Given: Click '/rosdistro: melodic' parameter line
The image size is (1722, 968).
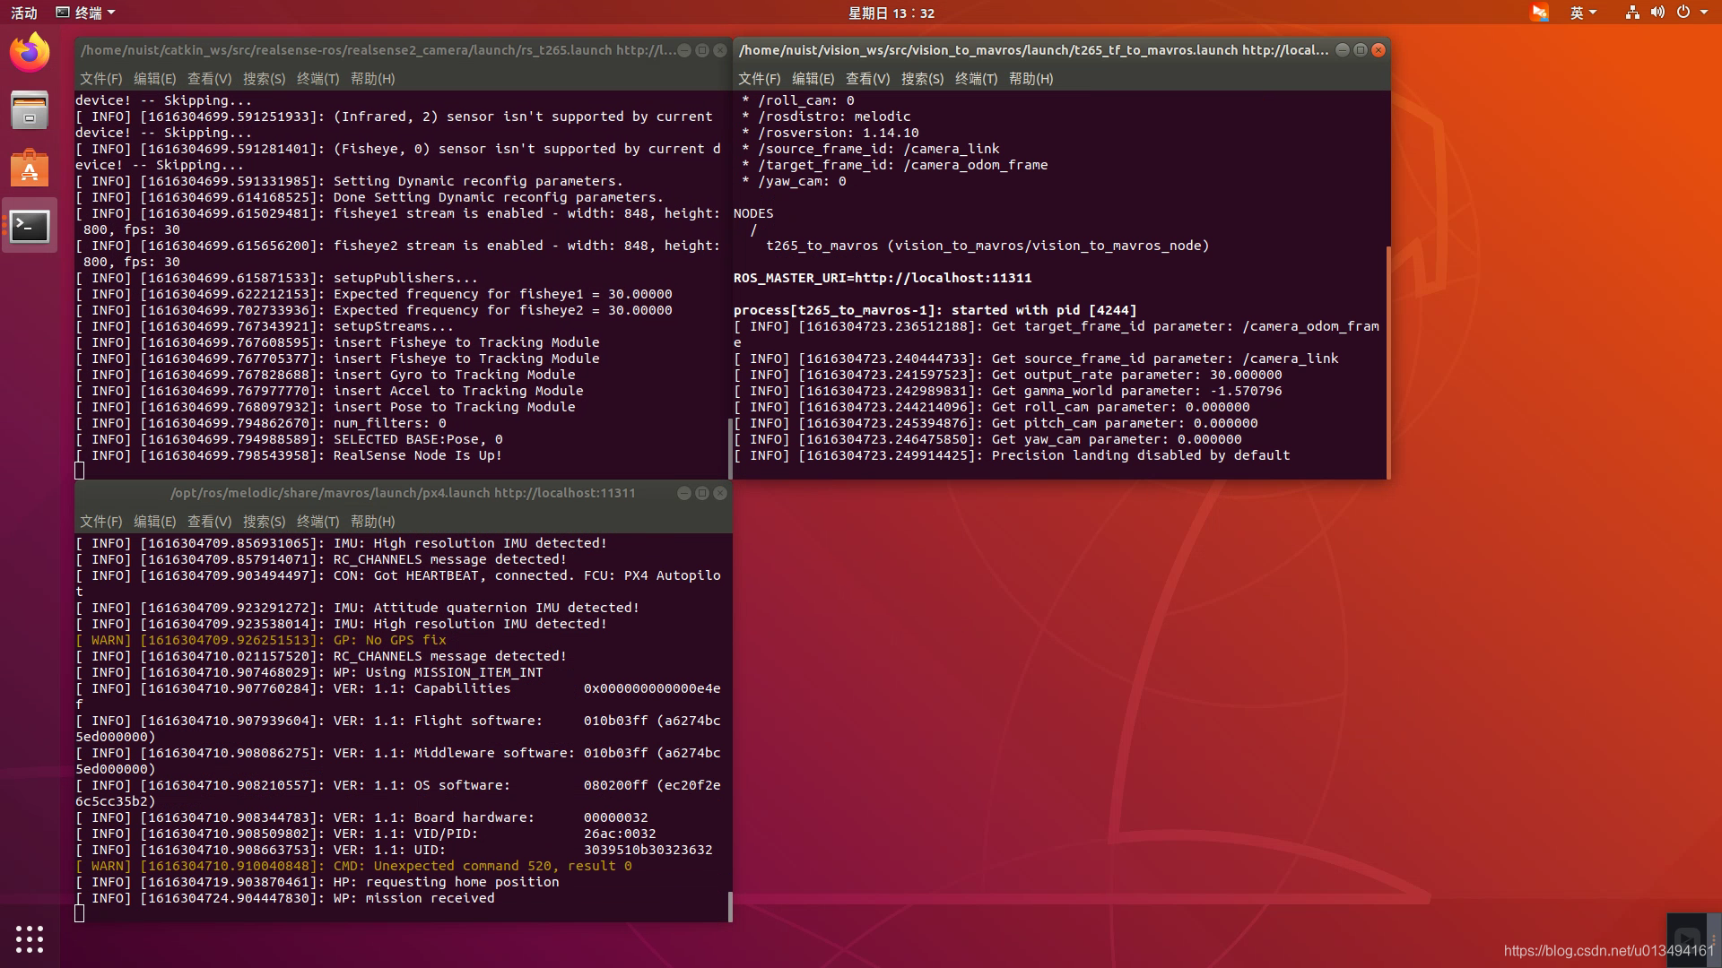Looking at the screenshot, I should (x=826, y=117).
